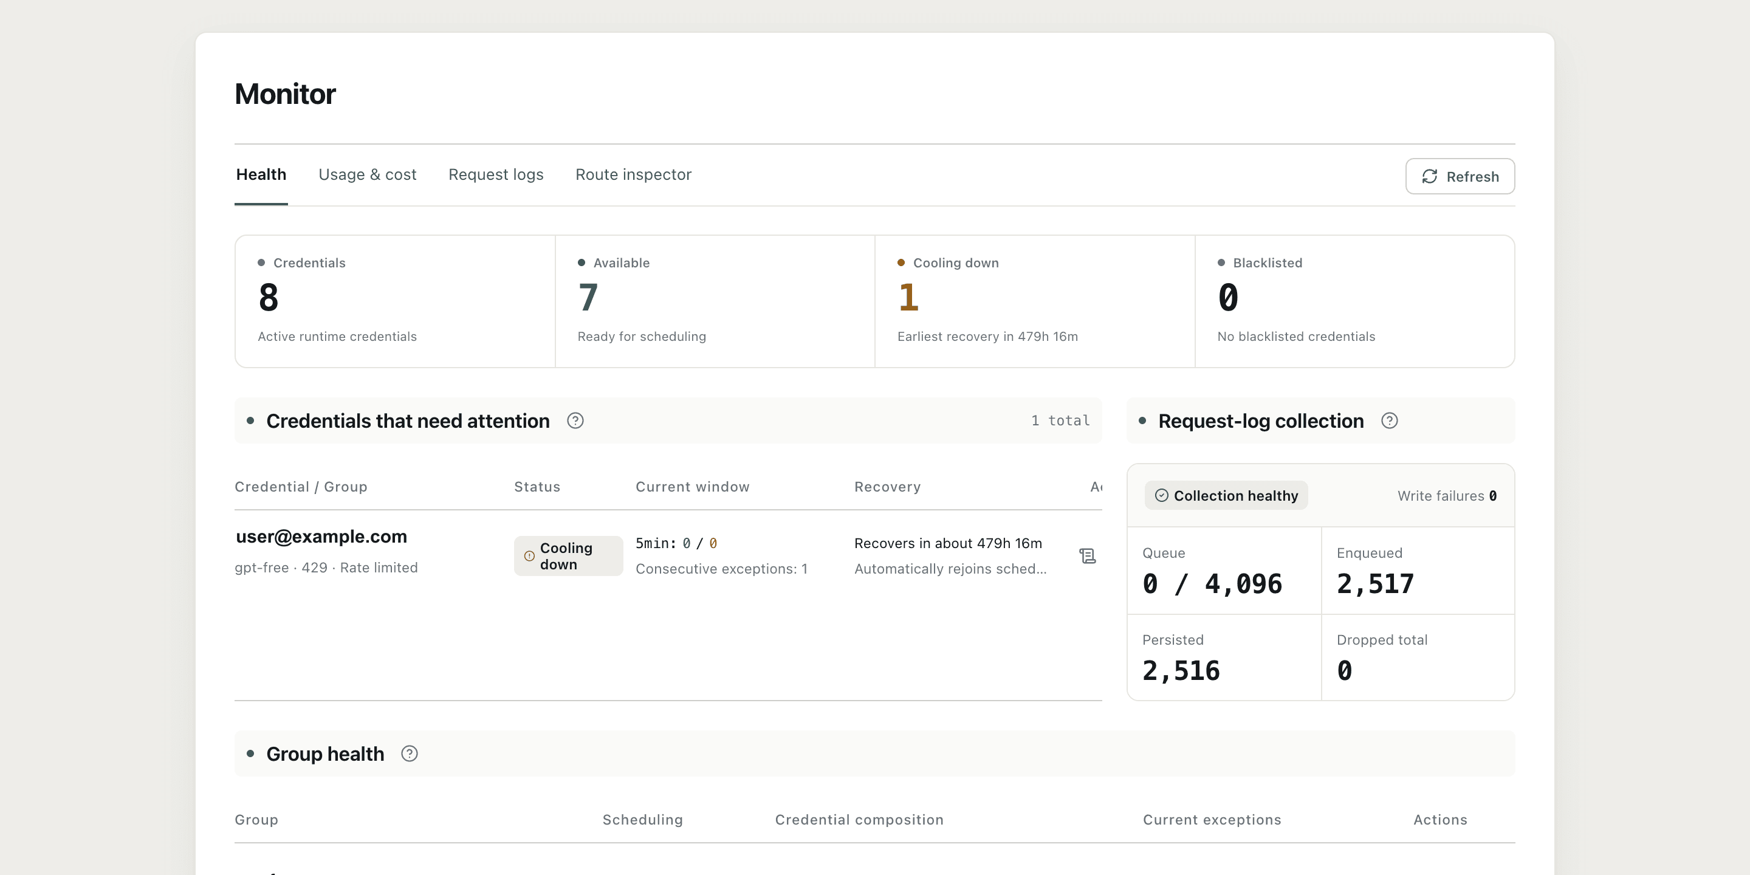Click the Current window column header
Viewport: 1750px width, 875px height.
pyautogui.click(x=692, y=486)
